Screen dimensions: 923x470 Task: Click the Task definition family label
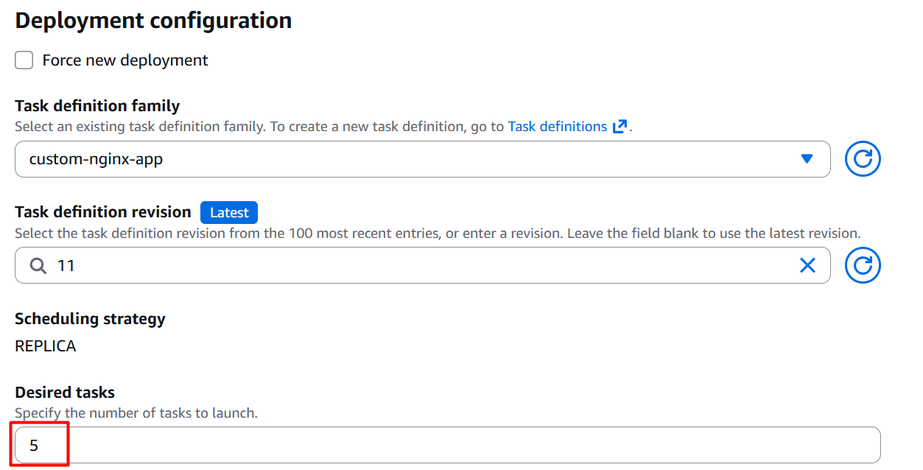(x=97, y=106)
